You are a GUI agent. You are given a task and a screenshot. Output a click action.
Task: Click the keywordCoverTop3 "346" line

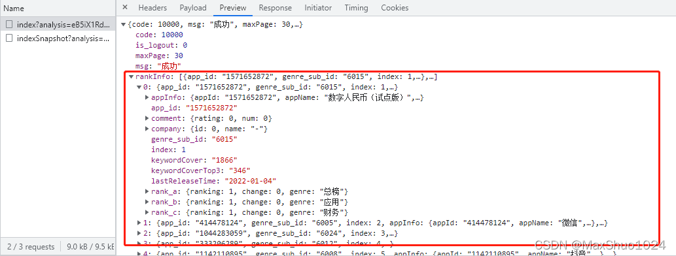[200, 170]
